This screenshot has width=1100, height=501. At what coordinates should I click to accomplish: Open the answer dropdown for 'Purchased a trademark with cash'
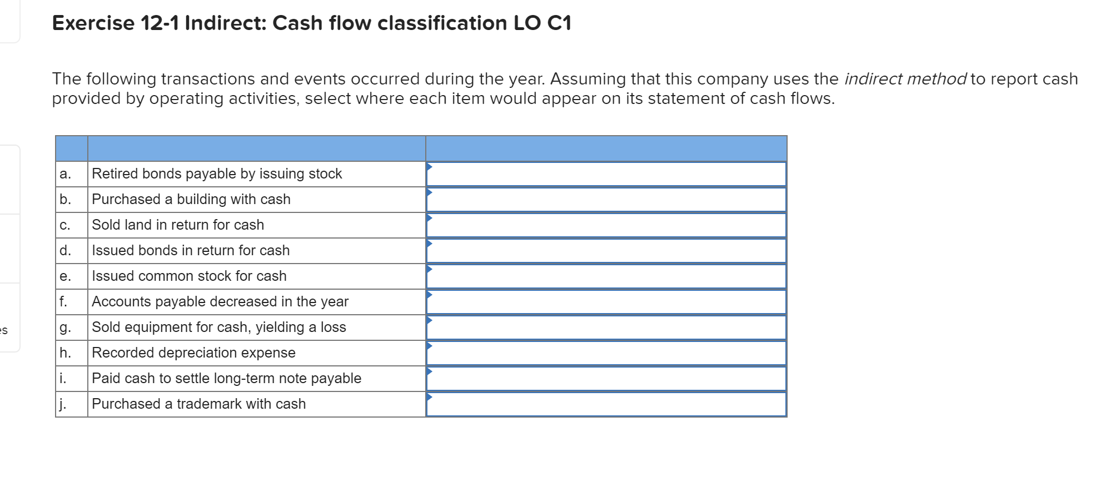coord(606,404)
